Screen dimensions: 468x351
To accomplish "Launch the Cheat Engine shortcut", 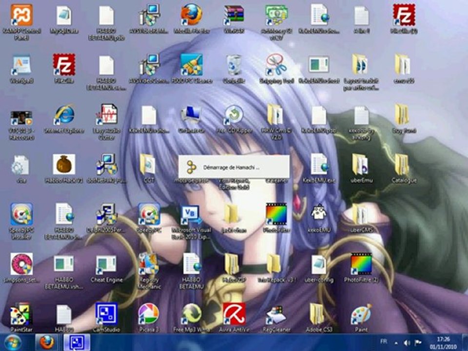I will click(x=107, y=264).
